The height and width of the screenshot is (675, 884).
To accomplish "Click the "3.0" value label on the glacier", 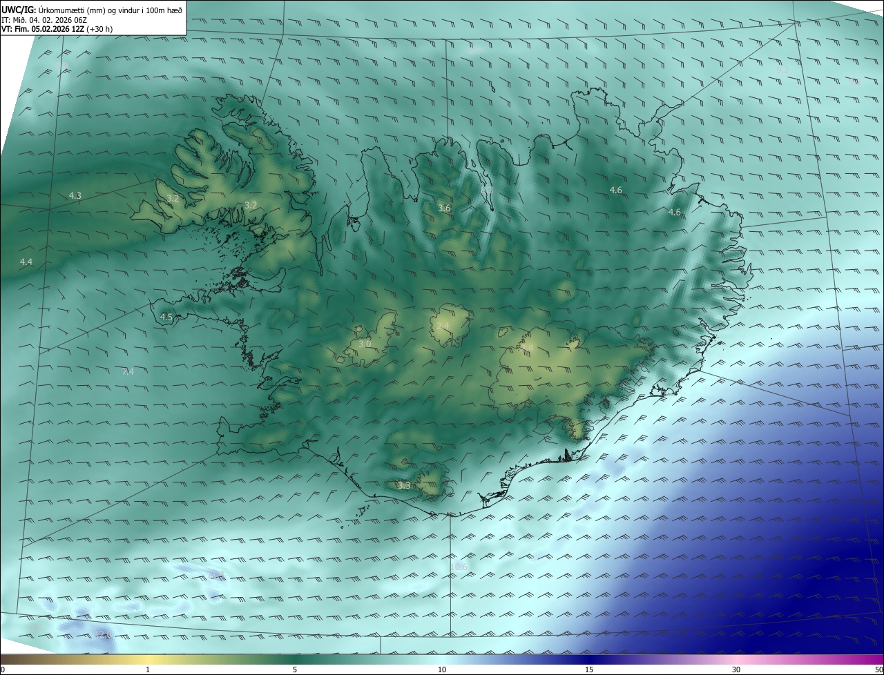I will pos(365,344).
